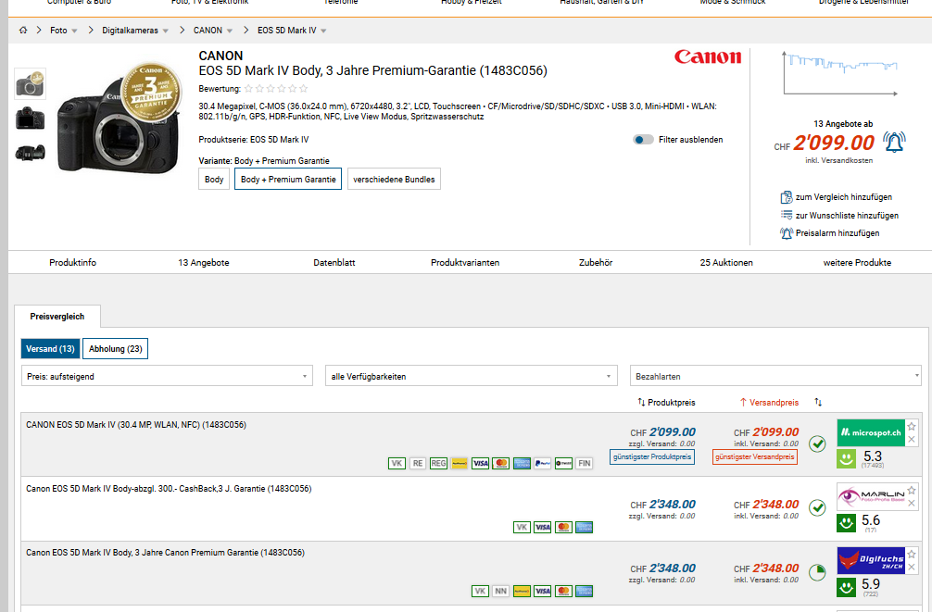The image size is (932, 612).
Task: Hide the Marlin offer with its X icon
Action: pyautogui.click(x=912, y=503)
